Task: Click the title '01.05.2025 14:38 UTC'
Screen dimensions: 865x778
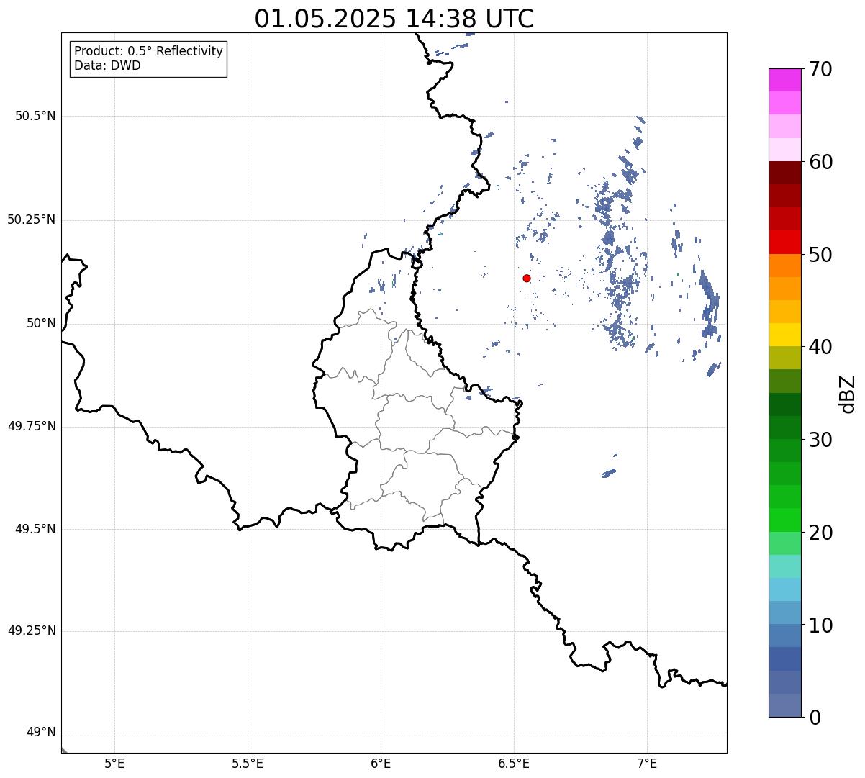Action: [394, 19]
